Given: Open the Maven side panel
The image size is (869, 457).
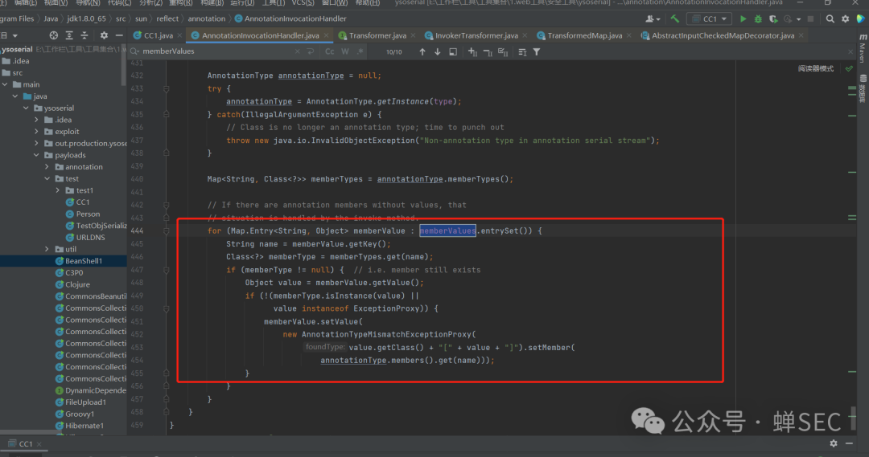Looking at the screenshot, I should (x=862, y=50).
